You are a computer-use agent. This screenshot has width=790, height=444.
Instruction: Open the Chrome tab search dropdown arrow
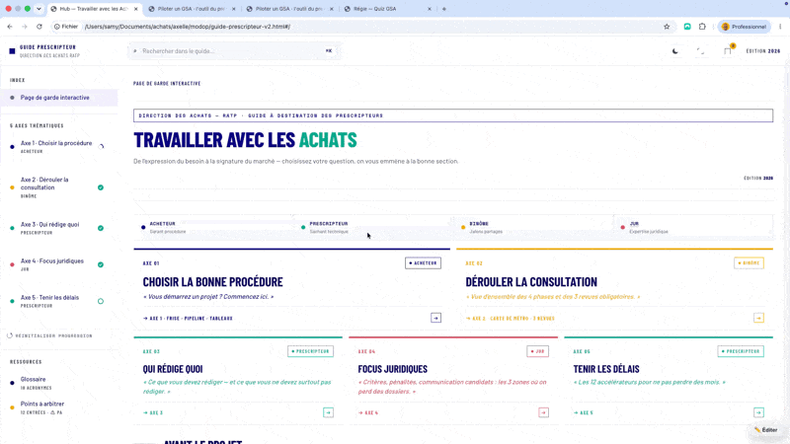39,9
